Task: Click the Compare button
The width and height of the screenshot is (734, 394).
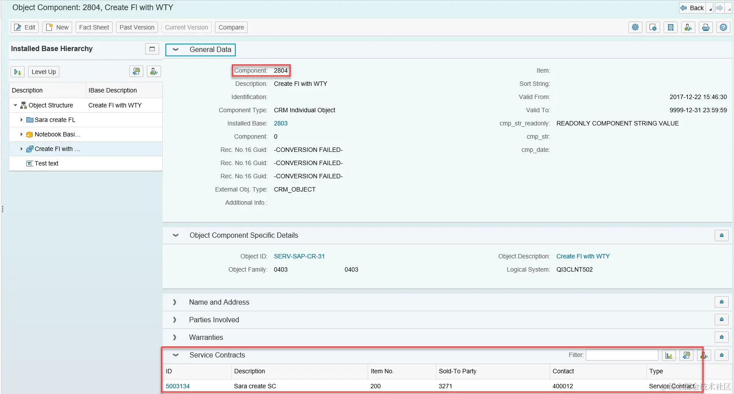Action: (231, 27)
